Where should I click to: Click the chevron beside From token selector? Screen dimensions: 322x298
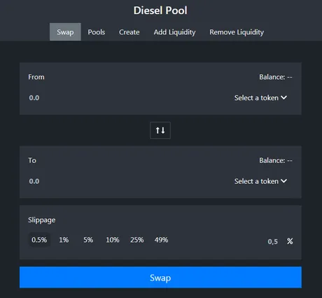[283, 97]
